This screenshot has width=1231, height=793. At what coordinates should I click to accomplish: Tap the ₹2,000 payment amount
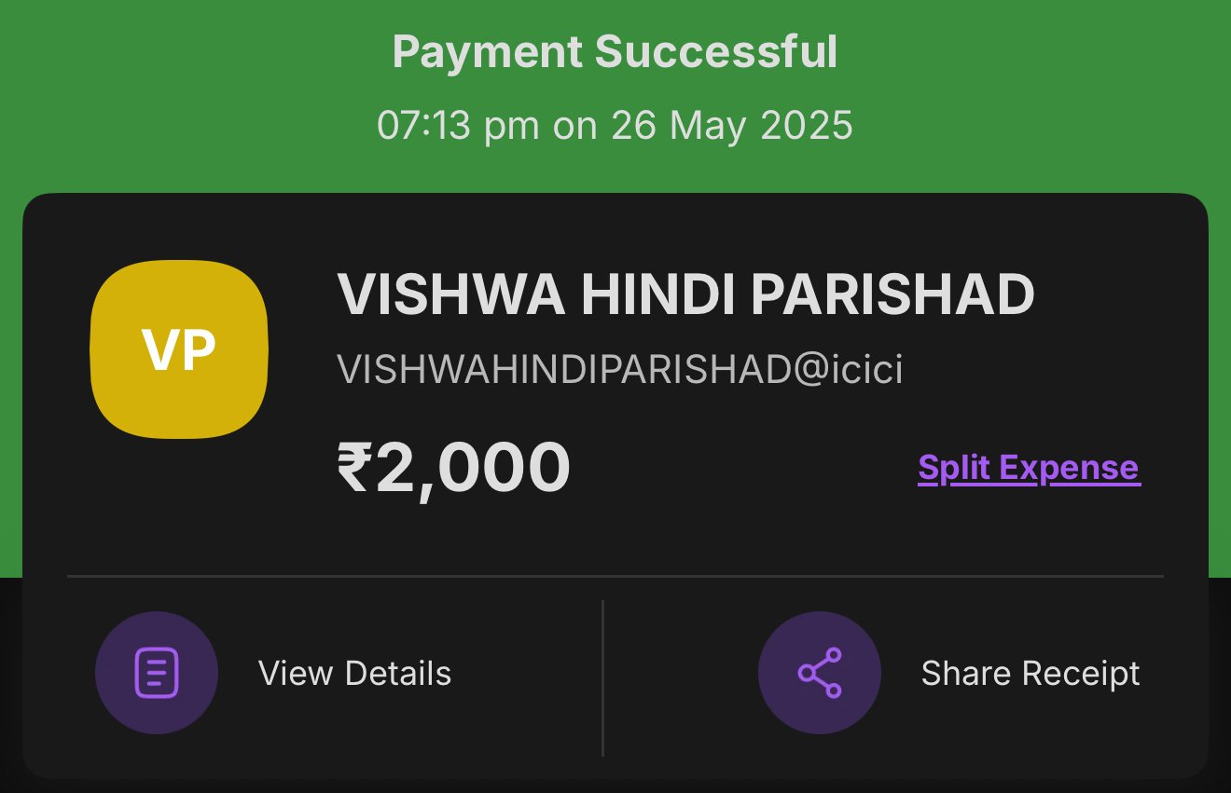[454, 468]
